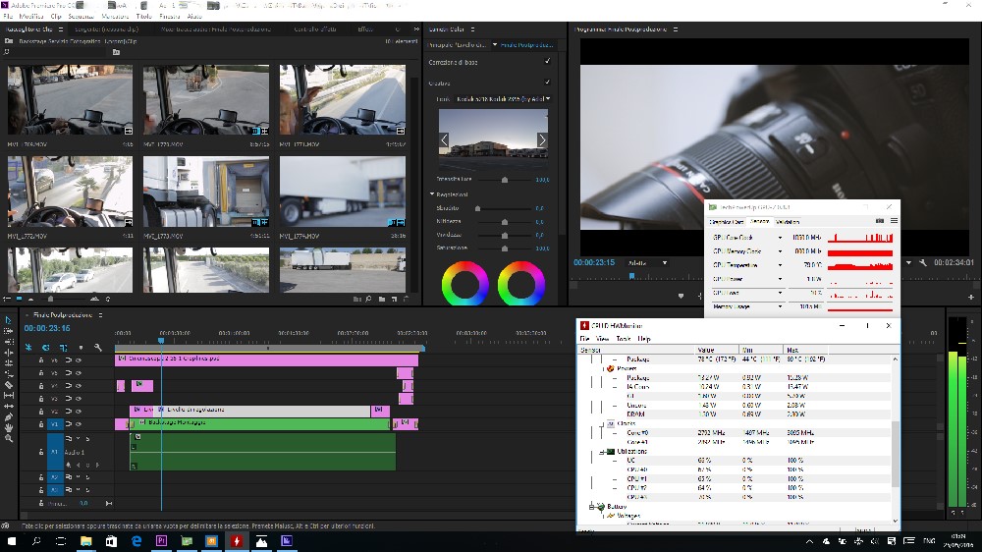Open the Modifica menu

click(x=31, y=17)
